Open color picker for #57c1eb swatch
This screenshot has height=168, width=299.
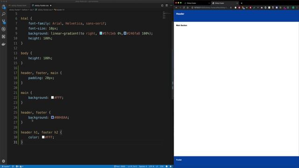(101, 33)
